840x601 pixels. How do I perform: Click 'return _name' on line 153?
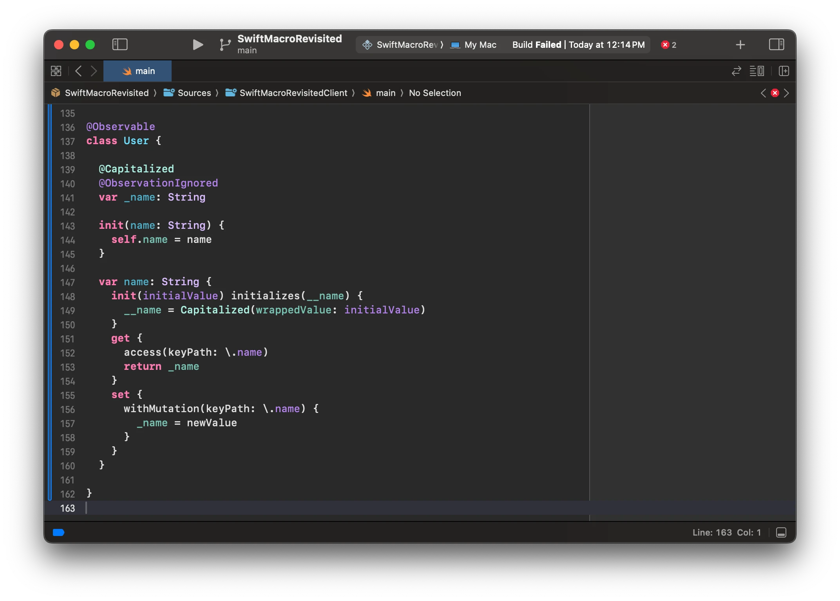tap(161, 366)
